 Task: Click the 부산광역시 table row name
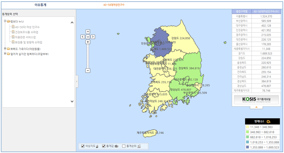[242, 21]
